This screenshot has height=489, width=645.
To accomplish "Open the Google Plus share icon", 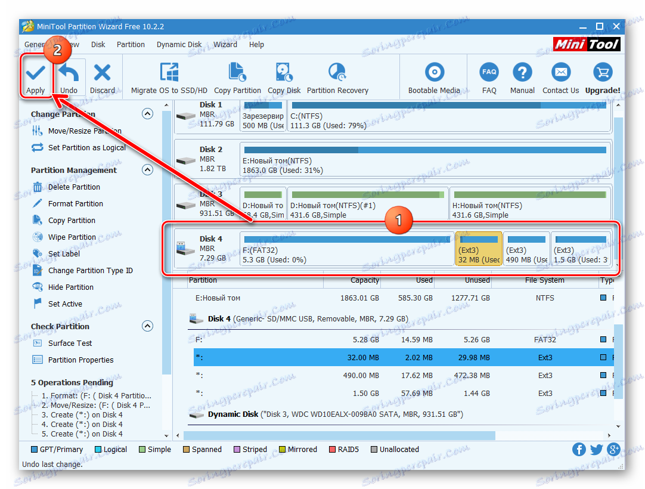I will (x=613, y=449).
